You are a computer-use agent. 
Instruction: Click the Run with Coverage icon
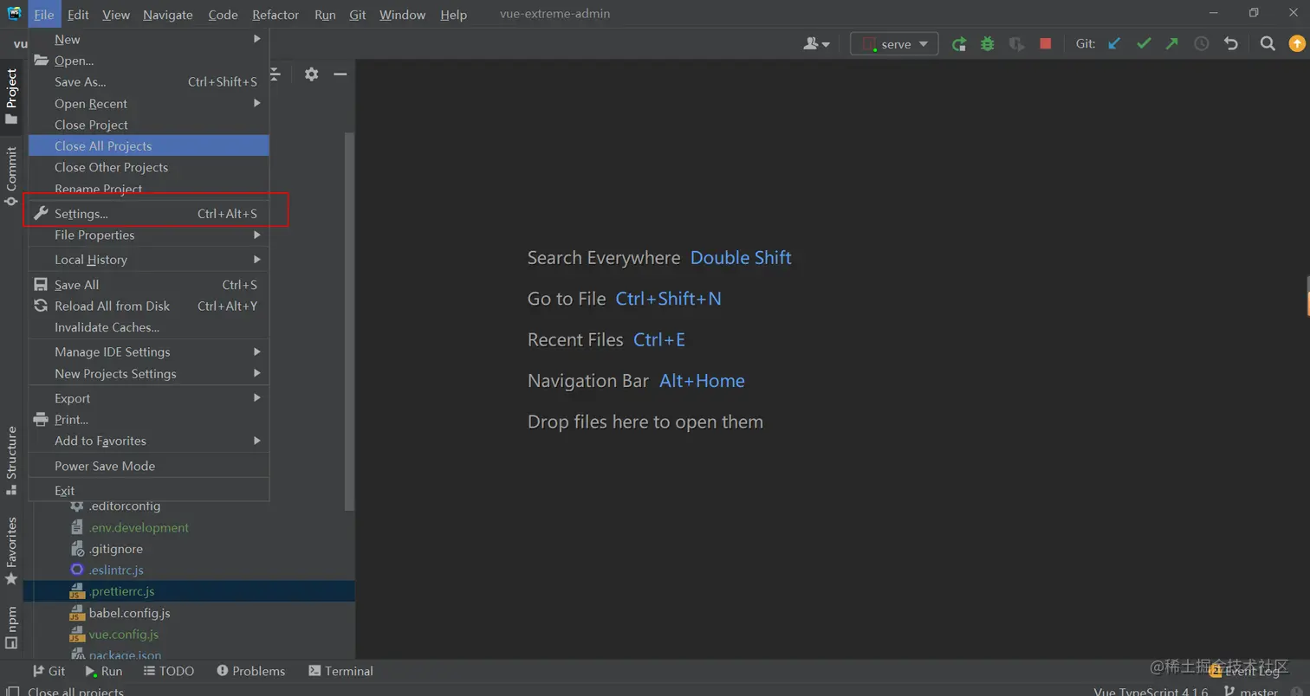tap(1016, 44)
